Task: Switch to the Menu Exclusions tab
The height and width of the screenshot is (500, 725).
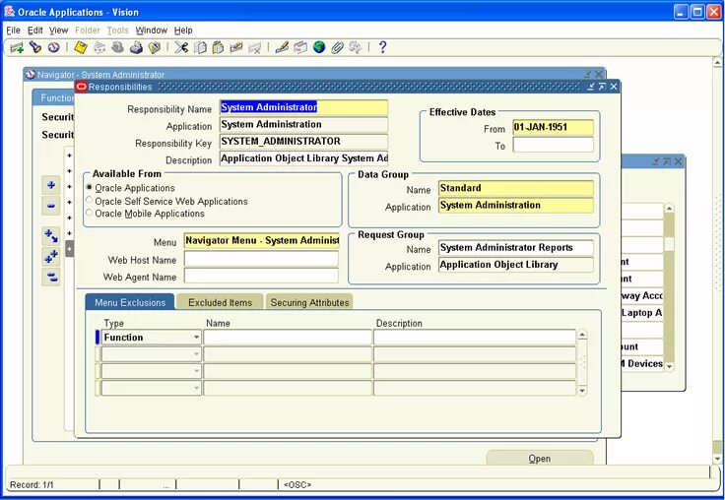Action: coord(130,302)
